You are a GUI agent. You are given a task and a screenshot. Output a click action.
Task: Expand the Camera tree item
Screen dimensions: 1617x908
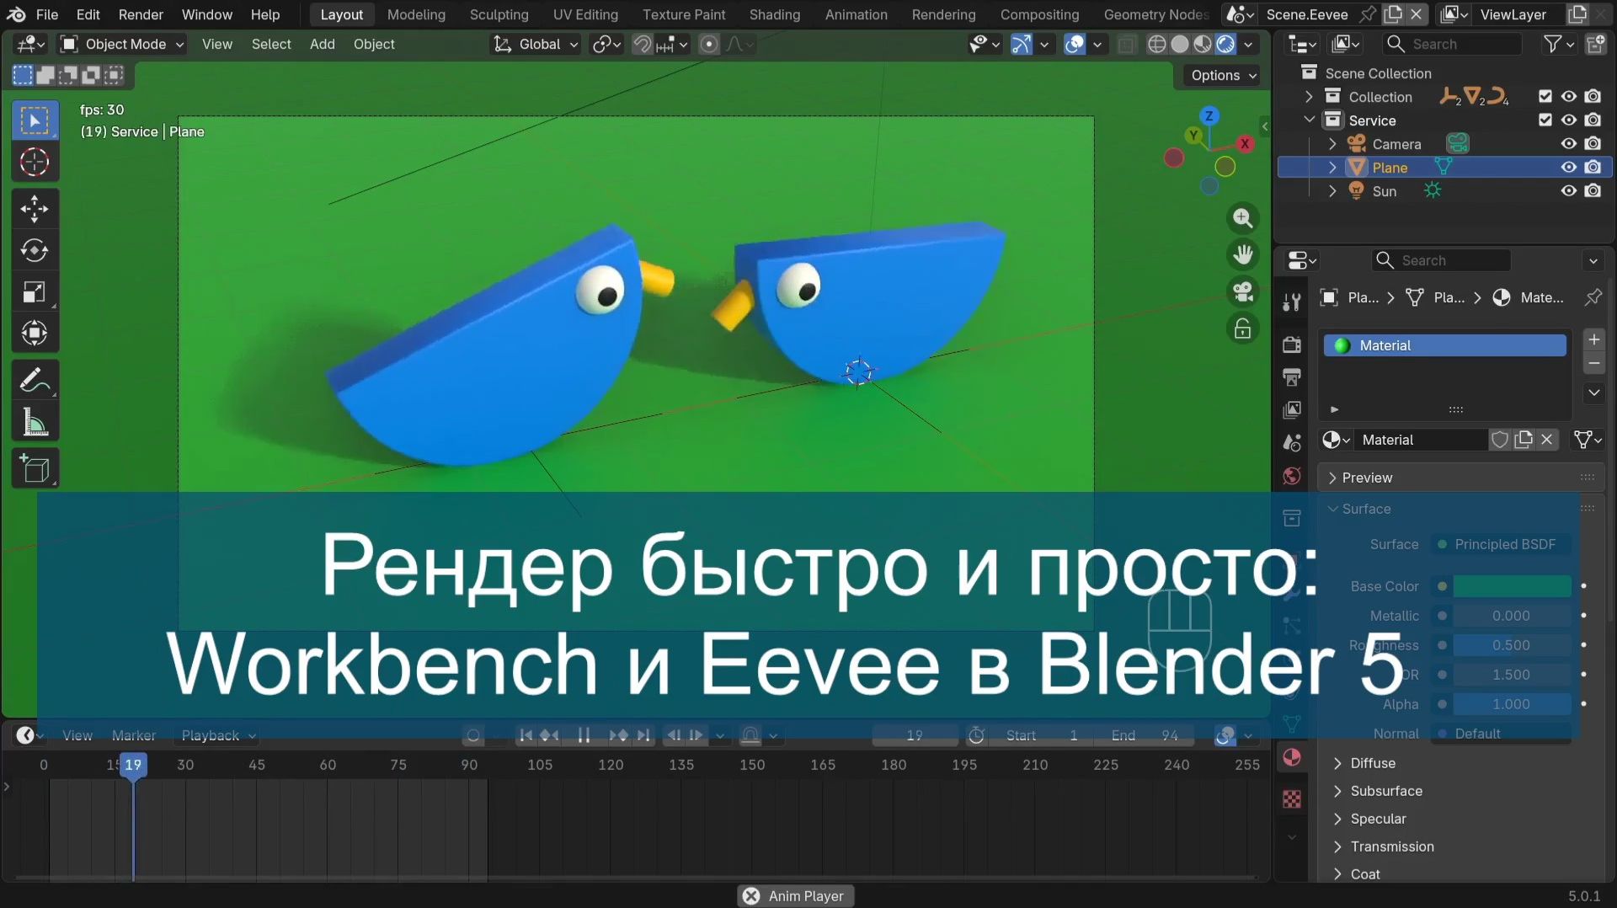click(x=1332, y=144)
